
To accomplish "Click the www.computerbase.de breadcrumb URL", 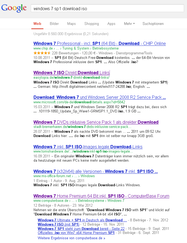I will [x=79, y=201].
